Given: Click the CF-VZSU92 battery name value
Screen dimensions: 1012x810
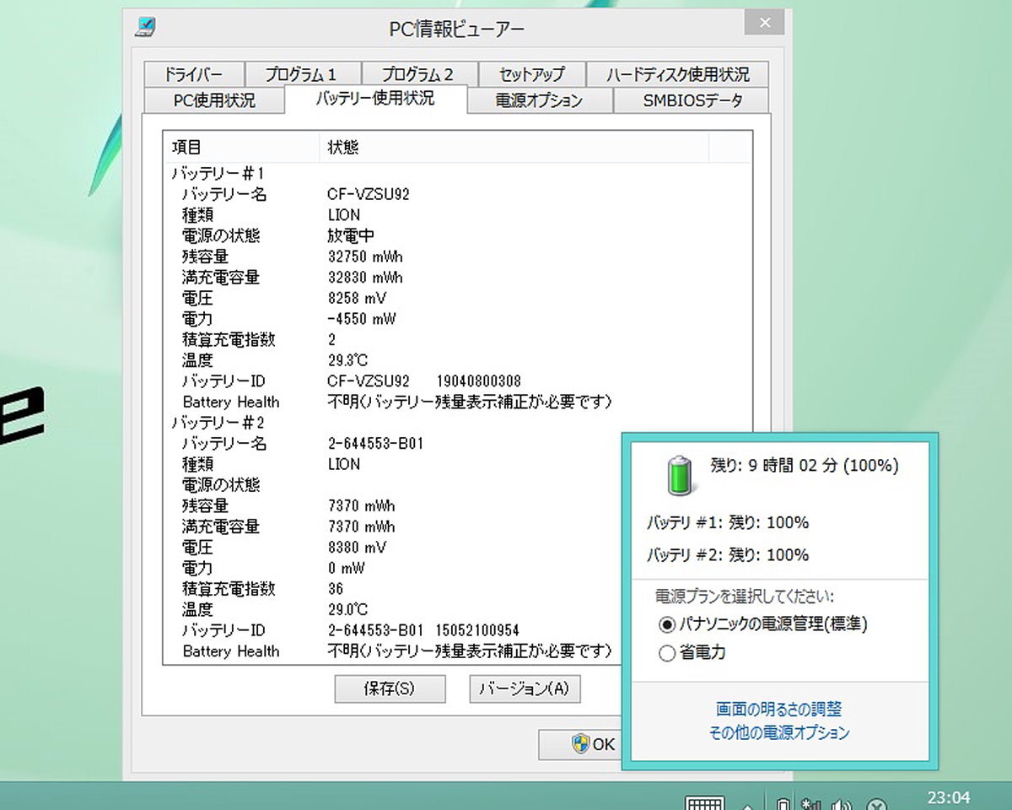Looking at the screenshot, I should [369, 195].
